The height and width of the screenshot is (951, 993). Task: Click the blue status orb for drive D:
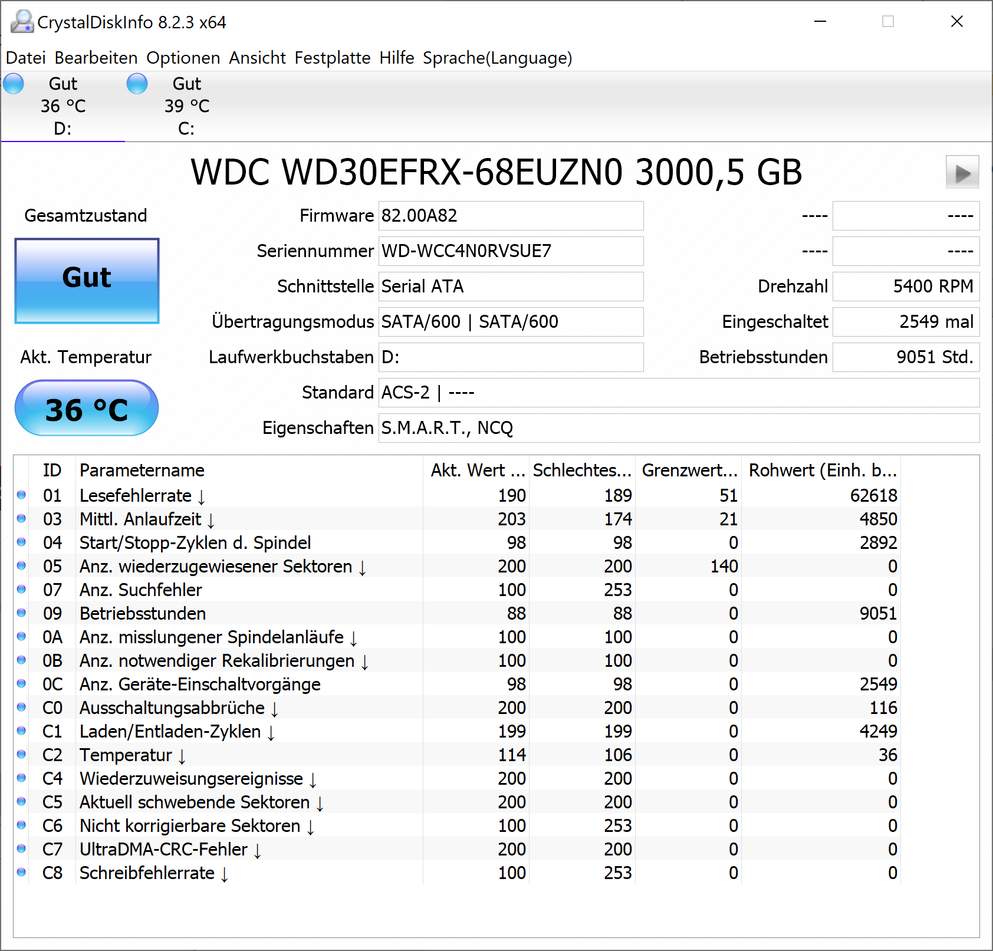click(x=14, y=84)
